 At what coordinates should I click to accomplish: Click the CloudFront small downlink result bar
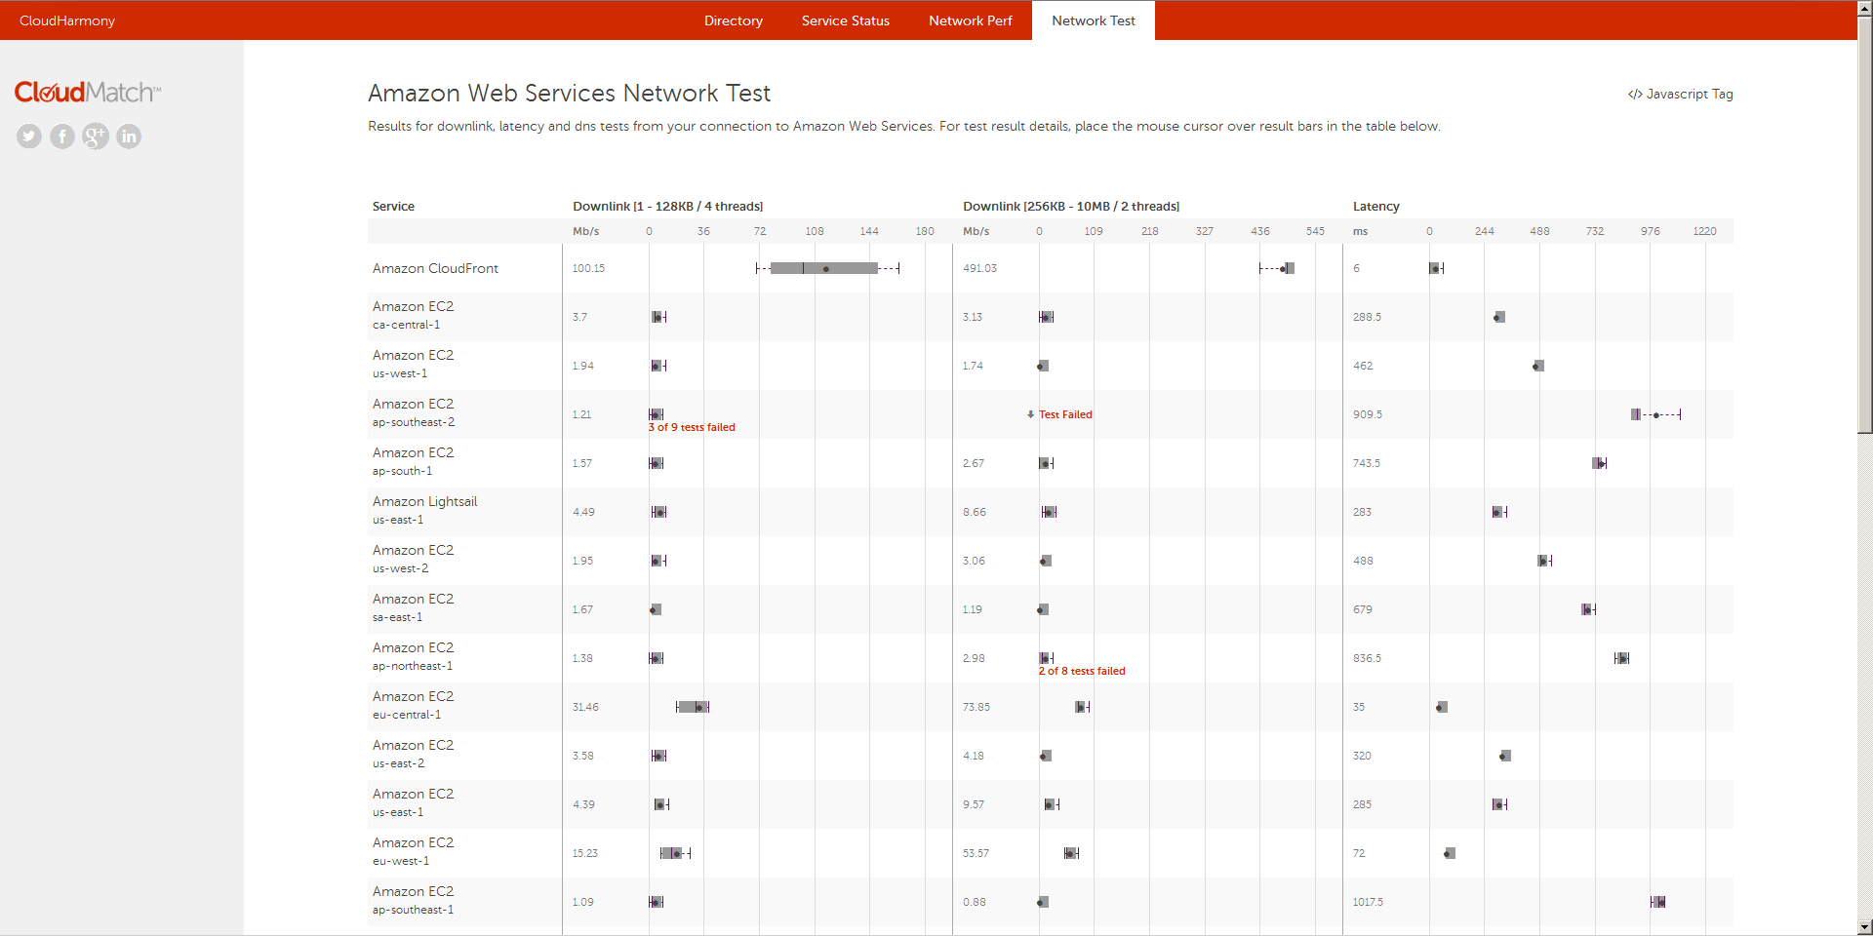pos(824,268)
